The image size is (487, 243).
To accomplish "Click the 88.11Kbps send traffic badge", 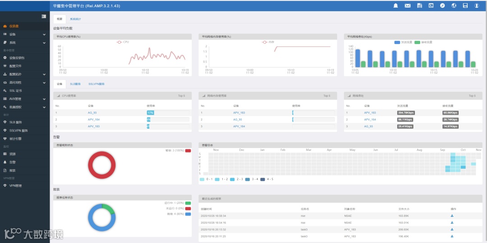I will 405,119.
